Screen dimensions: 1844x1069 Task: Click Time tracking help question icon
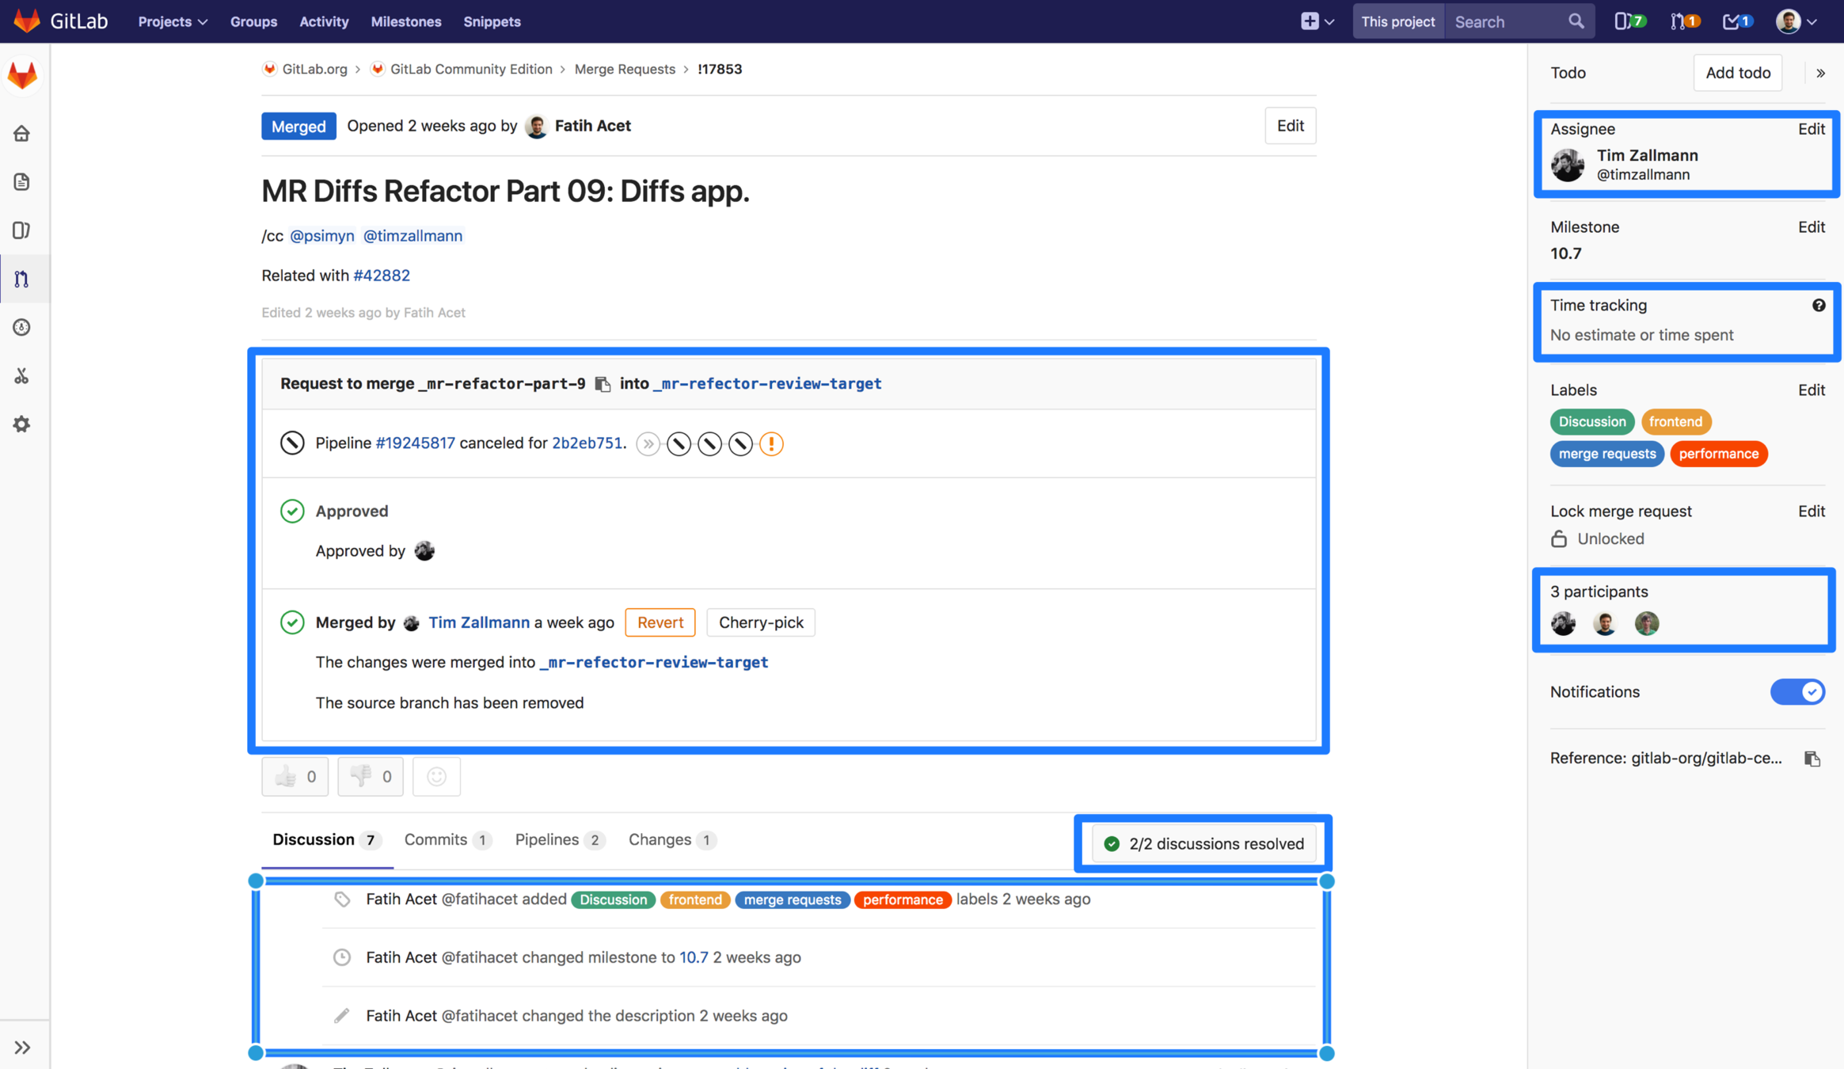[1818, 306]
